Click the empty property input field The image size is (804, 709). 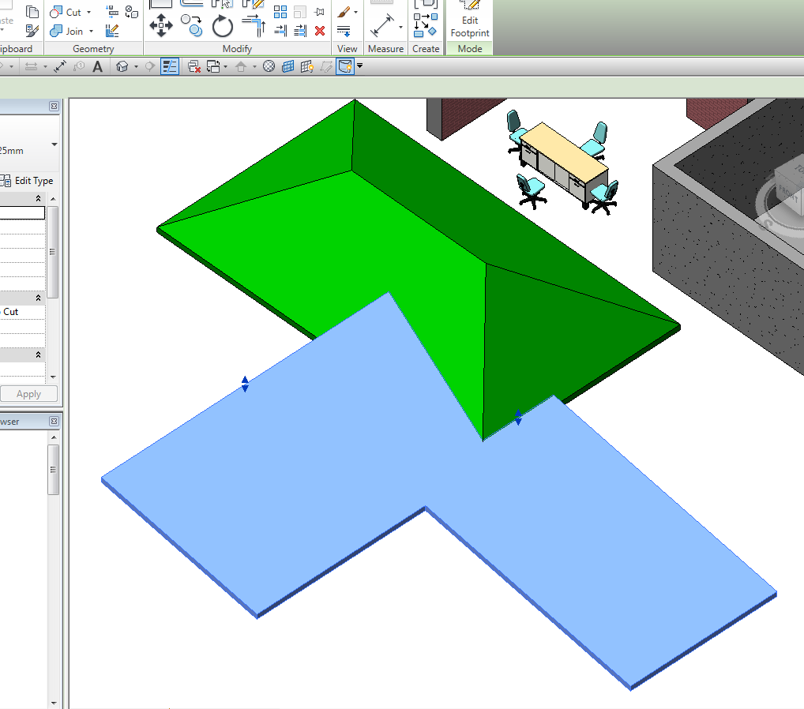tap(23, 212)
